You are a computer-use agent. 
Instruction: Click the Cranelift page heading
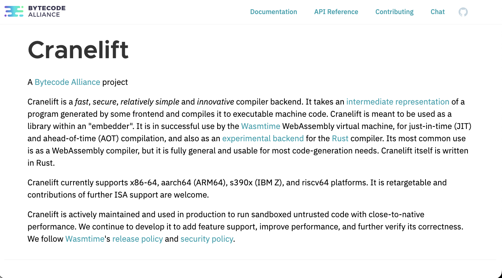tap(78, 49)
